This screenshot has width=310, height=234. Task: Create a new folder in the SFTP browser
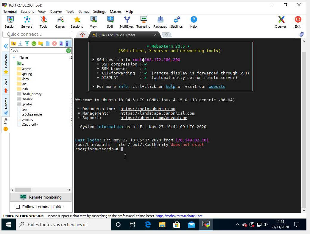click(41, 43)
